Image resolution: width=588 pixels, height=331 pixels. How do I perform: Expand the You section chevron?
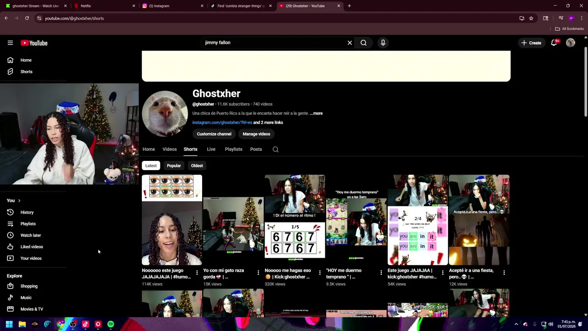tap(19, 200)
